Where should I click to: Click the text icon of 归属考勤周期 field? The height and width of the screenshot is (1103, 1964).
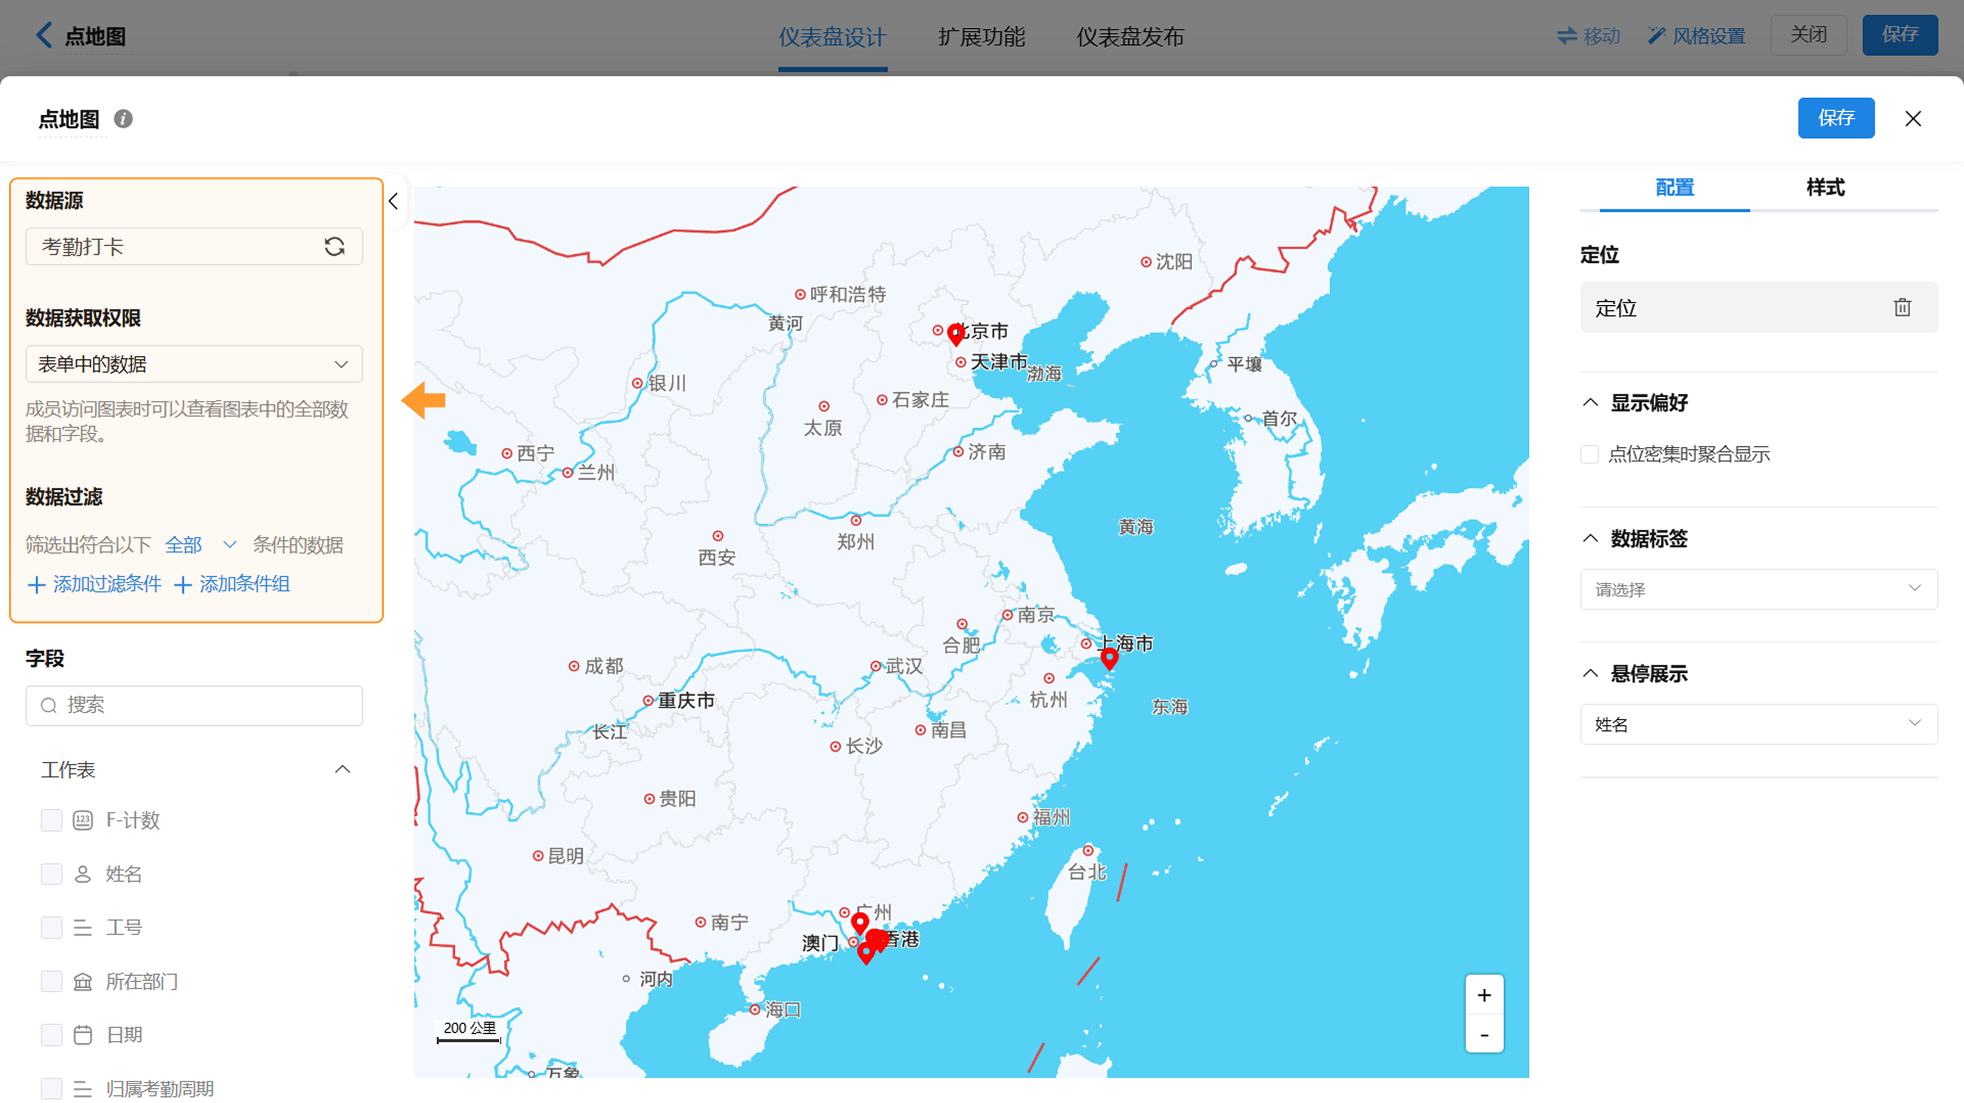coord(82,1089)
